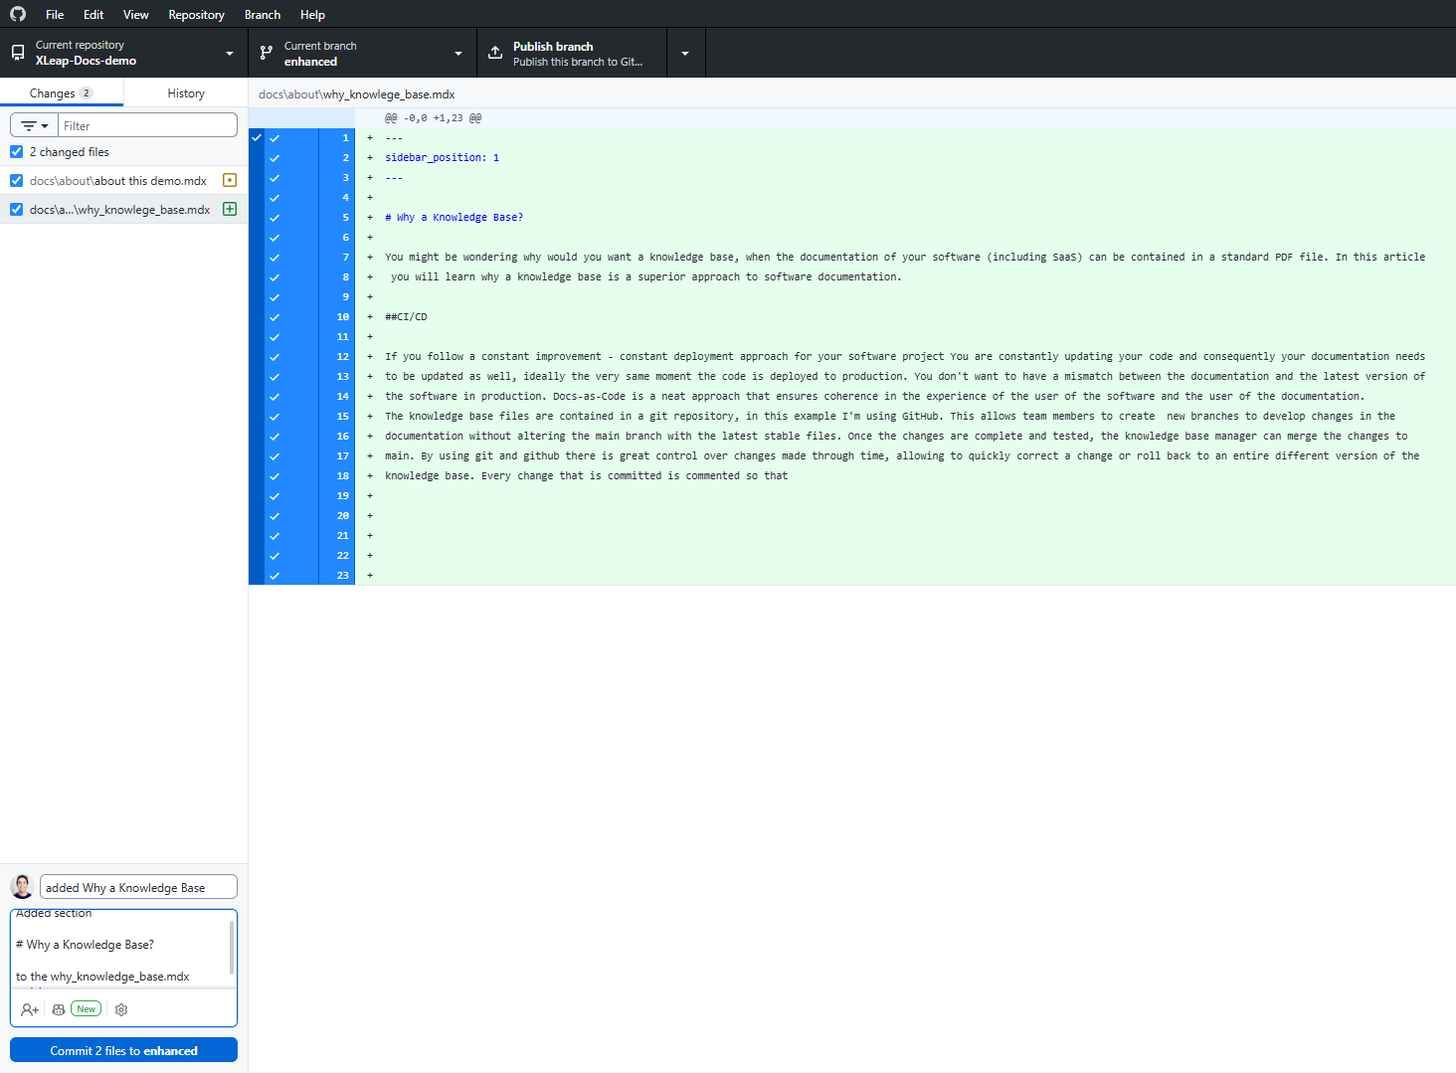Click the add co-authors icon
This screenshot has height=1073, width=1456.
[x=30, y=1009]
